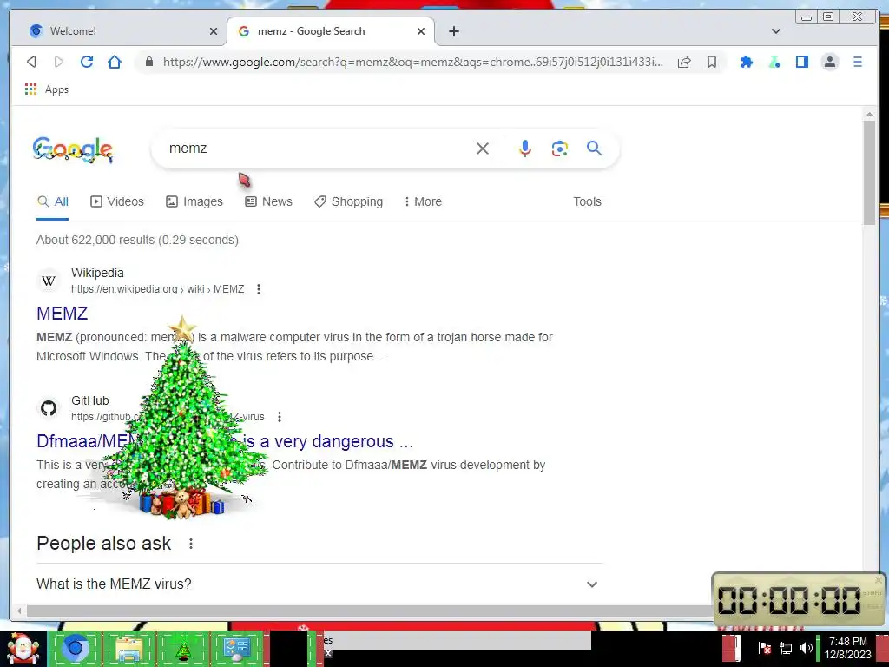Close the memz Google Search tab
889x667 pixels.
click(x=421, y=31)
